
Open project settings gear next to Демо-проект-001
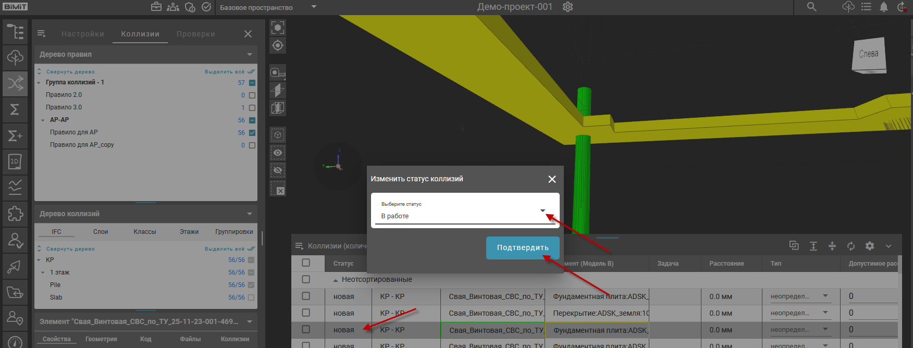[x=568, y=7]
